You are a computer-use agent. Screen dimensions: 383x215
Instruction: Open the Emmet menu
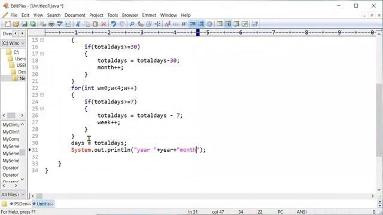(149, 15)
